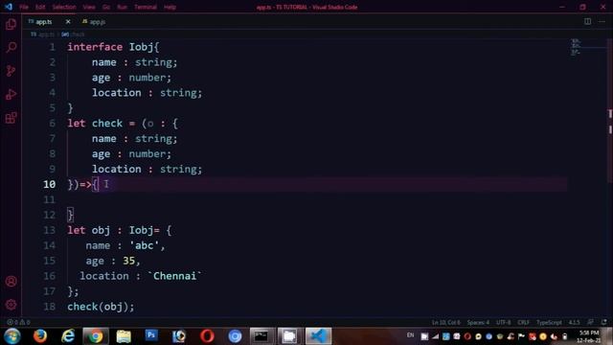Screen dimensions: 613x345
Task: Switch to Chrome in the taskbar
Action: [x=96, y=336]
